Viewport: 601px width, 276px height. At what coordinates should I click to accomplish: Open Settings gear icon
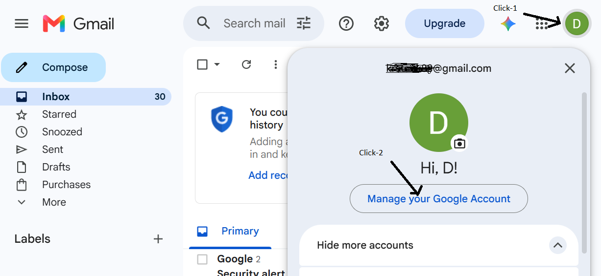(382, 23)
